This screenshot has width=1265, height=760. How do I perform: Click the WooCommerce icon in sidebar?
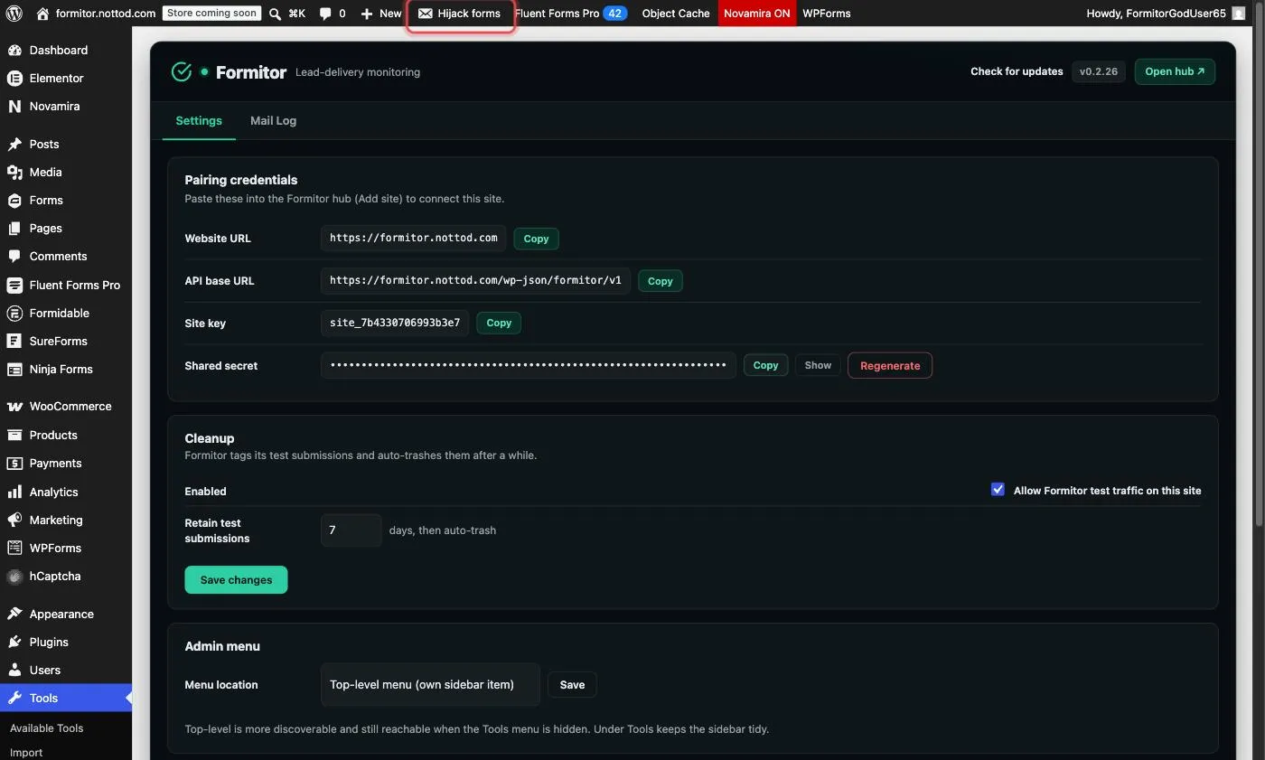tap(14, 406)
